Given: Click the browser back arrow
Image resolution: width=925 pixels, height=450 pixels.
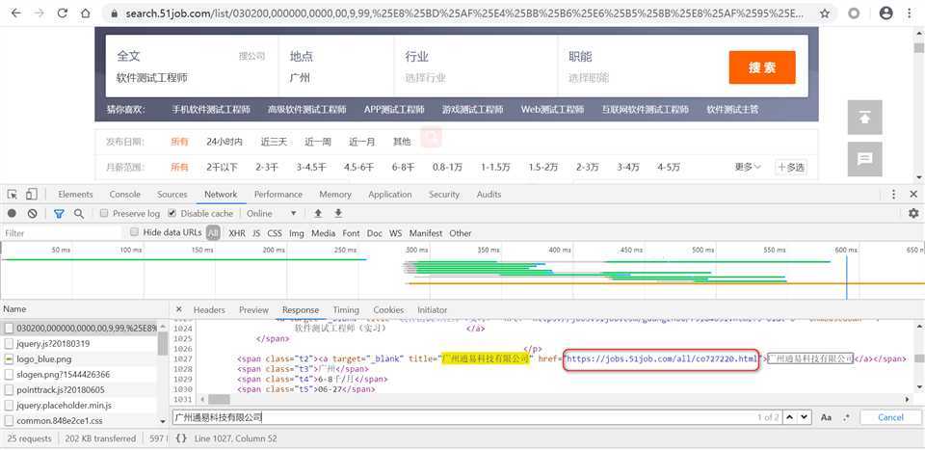Looking at the screenshot, I should pyautogui.click(x=16, y=13).
